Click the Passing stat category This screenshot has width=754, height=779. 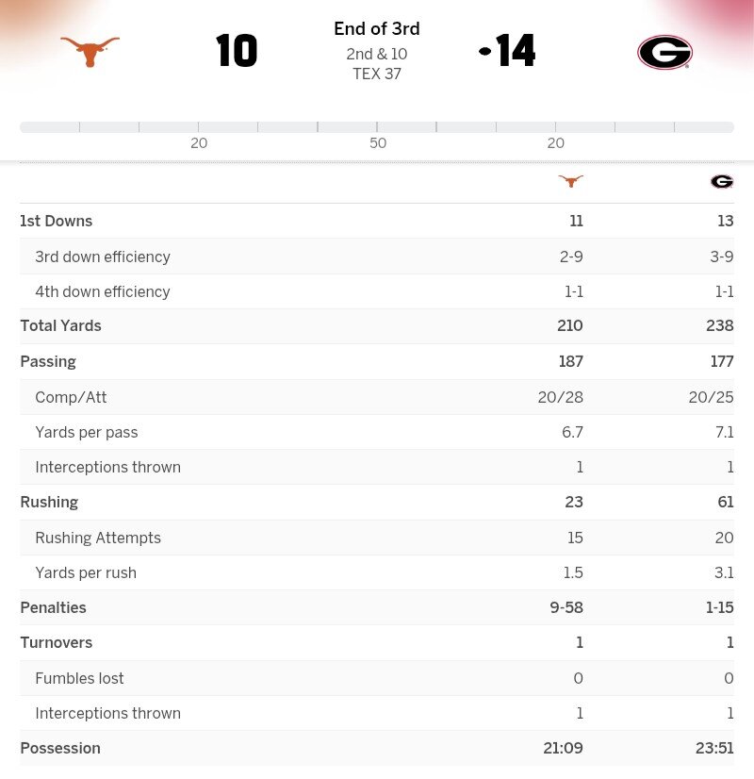pos(48,361)
